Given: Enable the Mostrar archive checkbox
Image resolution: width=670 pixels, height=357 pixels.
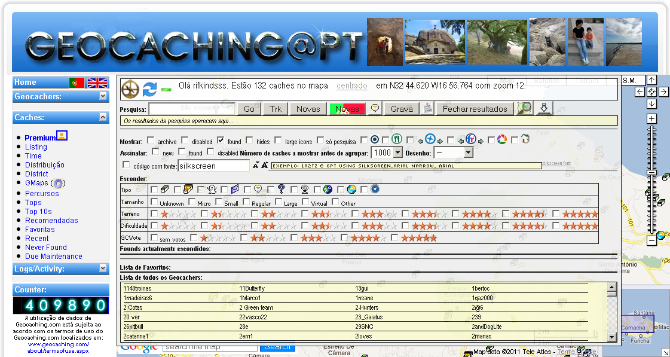Looking at the screenshot, I should click(151, 140).
